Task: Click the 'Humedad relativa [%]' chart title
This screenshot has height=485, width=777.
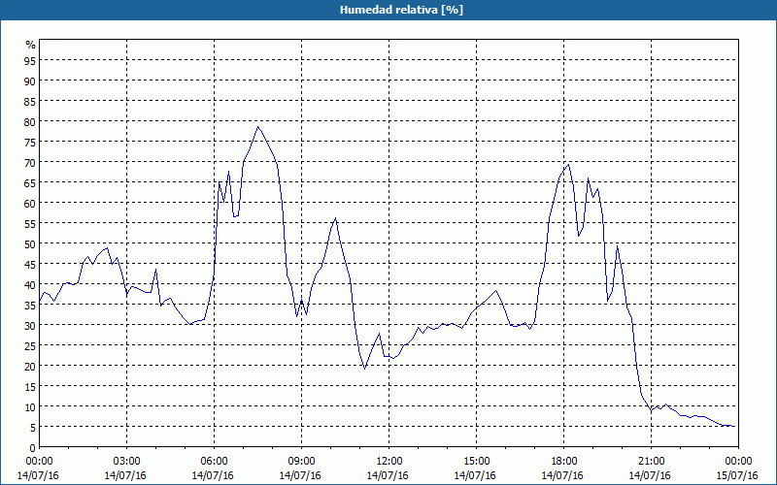Action: pos(401,10)
